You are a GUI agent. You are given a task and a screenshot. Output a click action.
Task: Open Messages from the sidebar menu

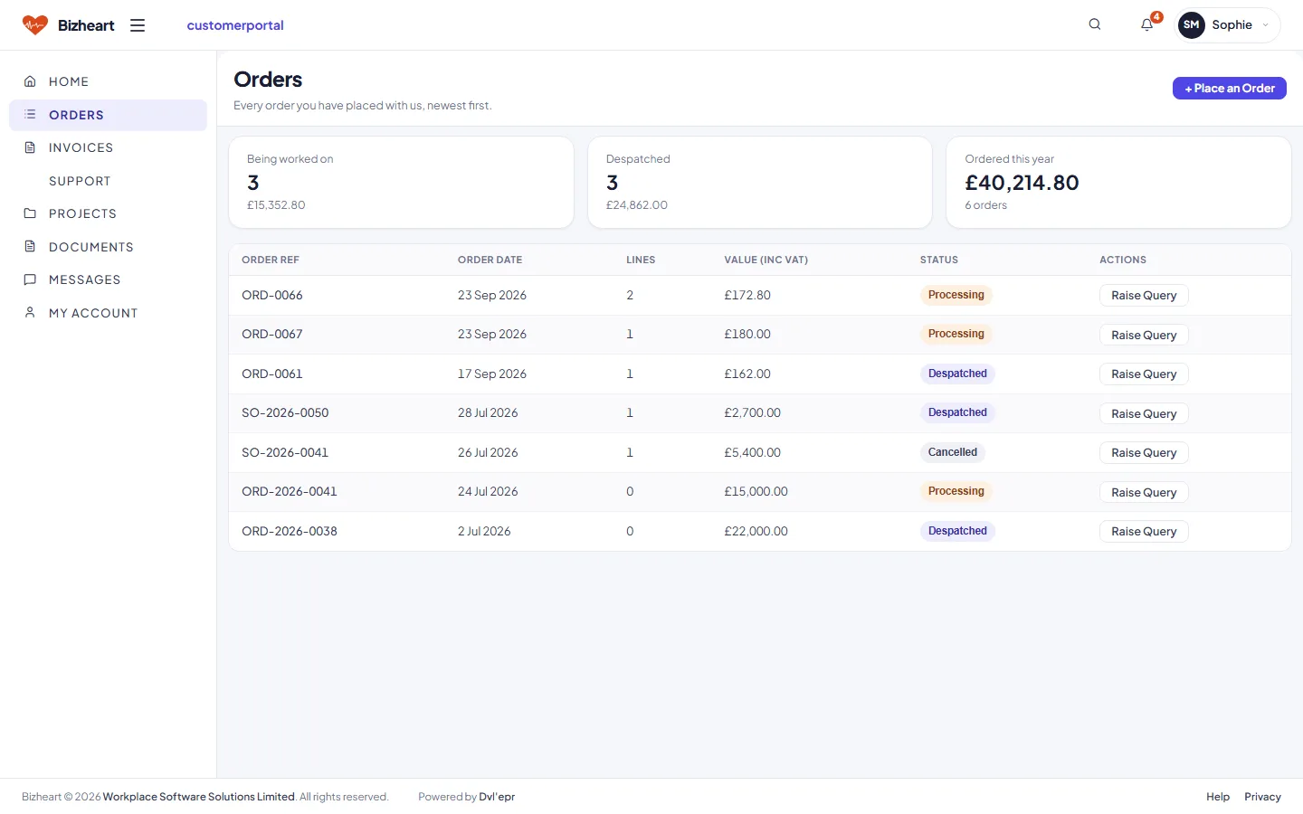point(108,279)
